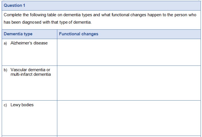The width and height of the screenshot is (202, 137).
Task: Click the "b)" list marker
Action: [x=6, y=70]
